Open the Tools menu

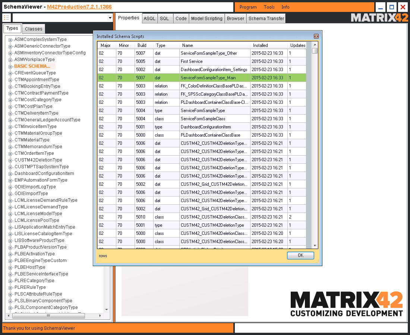point(269,7)
